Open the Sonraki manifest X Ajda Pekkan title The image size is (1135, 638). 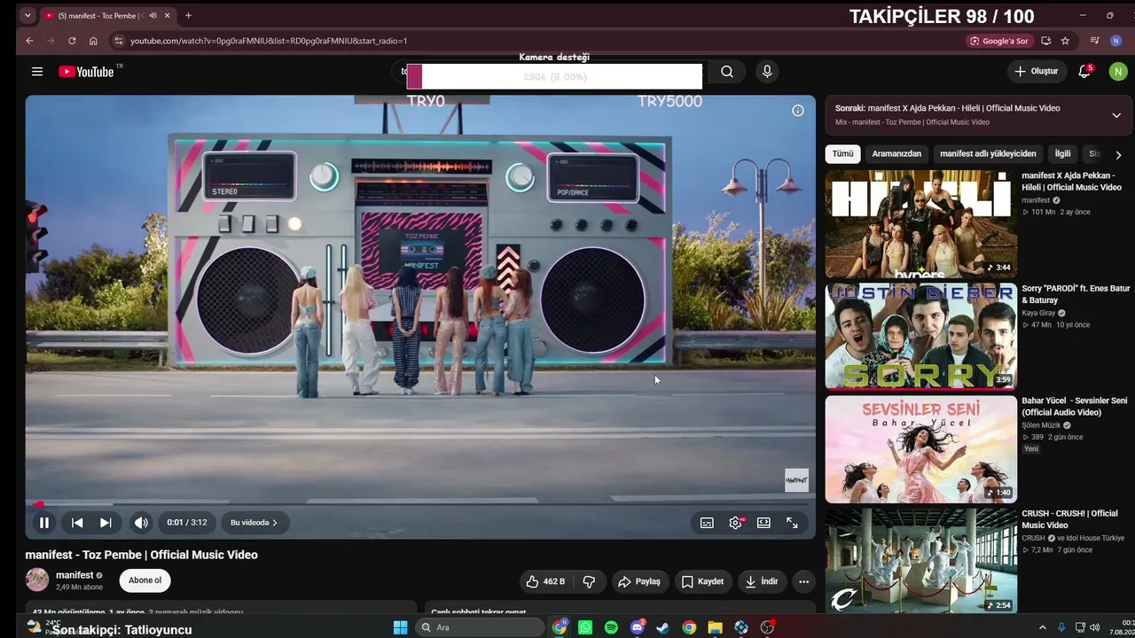(x=947, y=108)
